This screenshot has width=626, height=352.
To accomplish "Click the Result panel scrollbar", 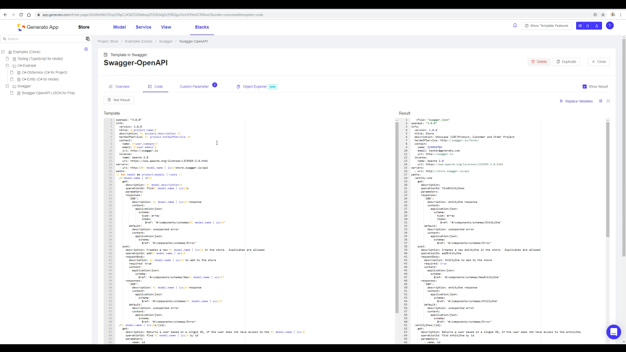I will (x=608, y=179).
